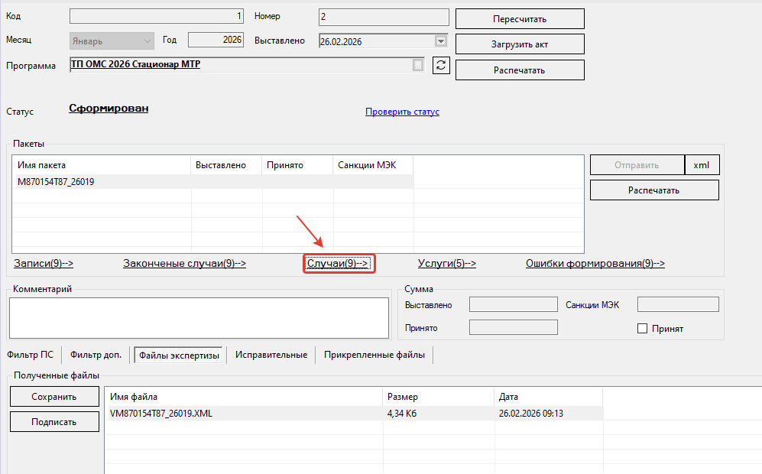The image size is (762, 474).
Task: Follow the Проверить статус link
Action: coord(402,112)
